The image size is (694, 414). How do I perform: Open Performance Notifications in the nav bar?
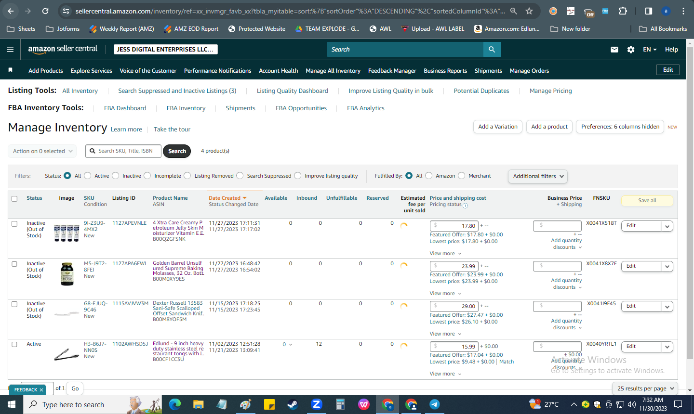pos(217,71)
